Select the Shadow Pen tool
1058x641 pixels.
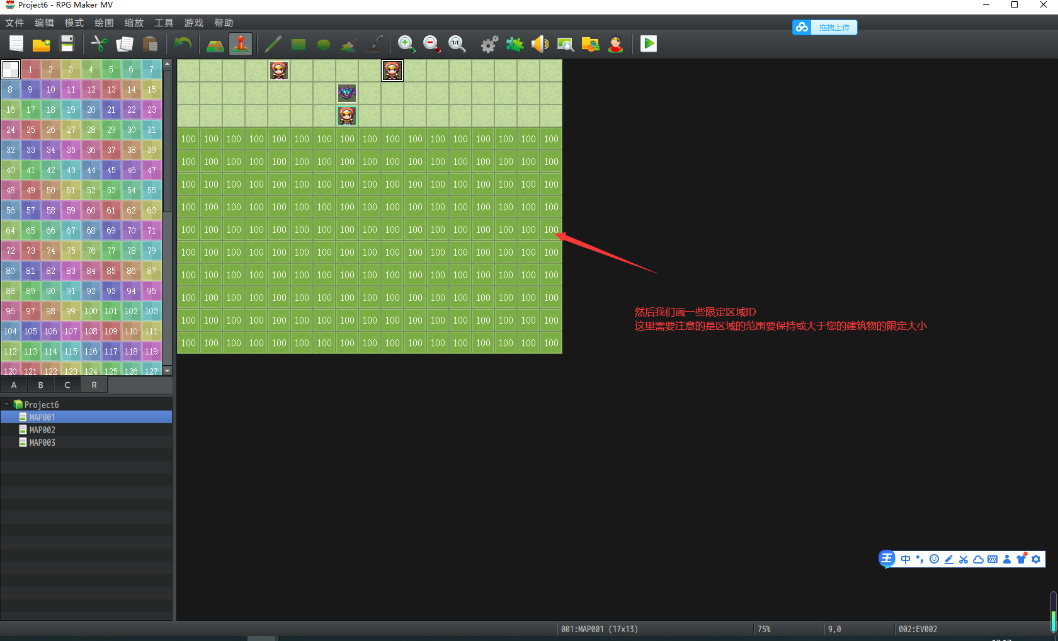pyautogui.click(x=374, y=44)
